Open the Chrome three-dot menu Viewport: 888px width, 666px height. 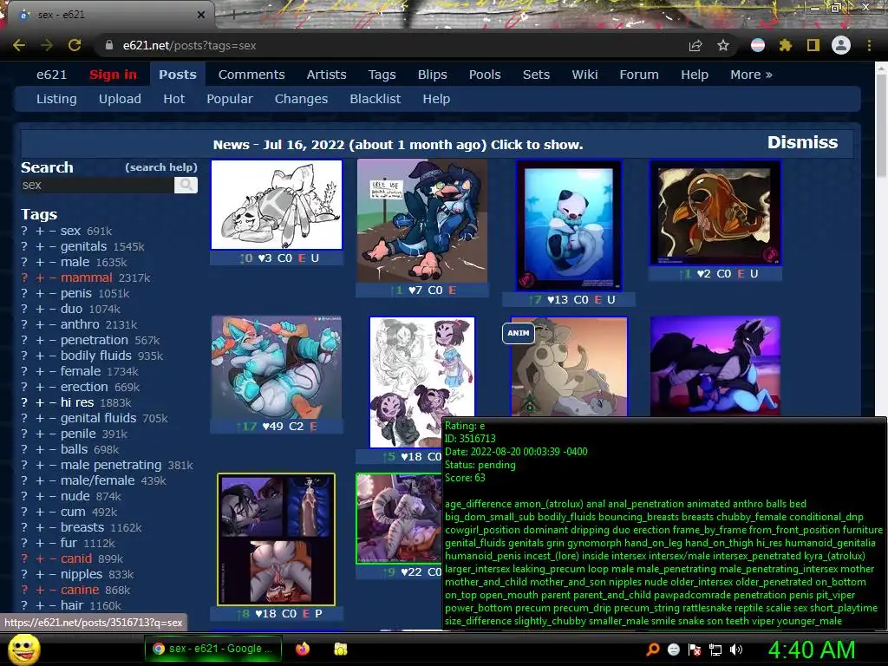(x=869, y=45)
